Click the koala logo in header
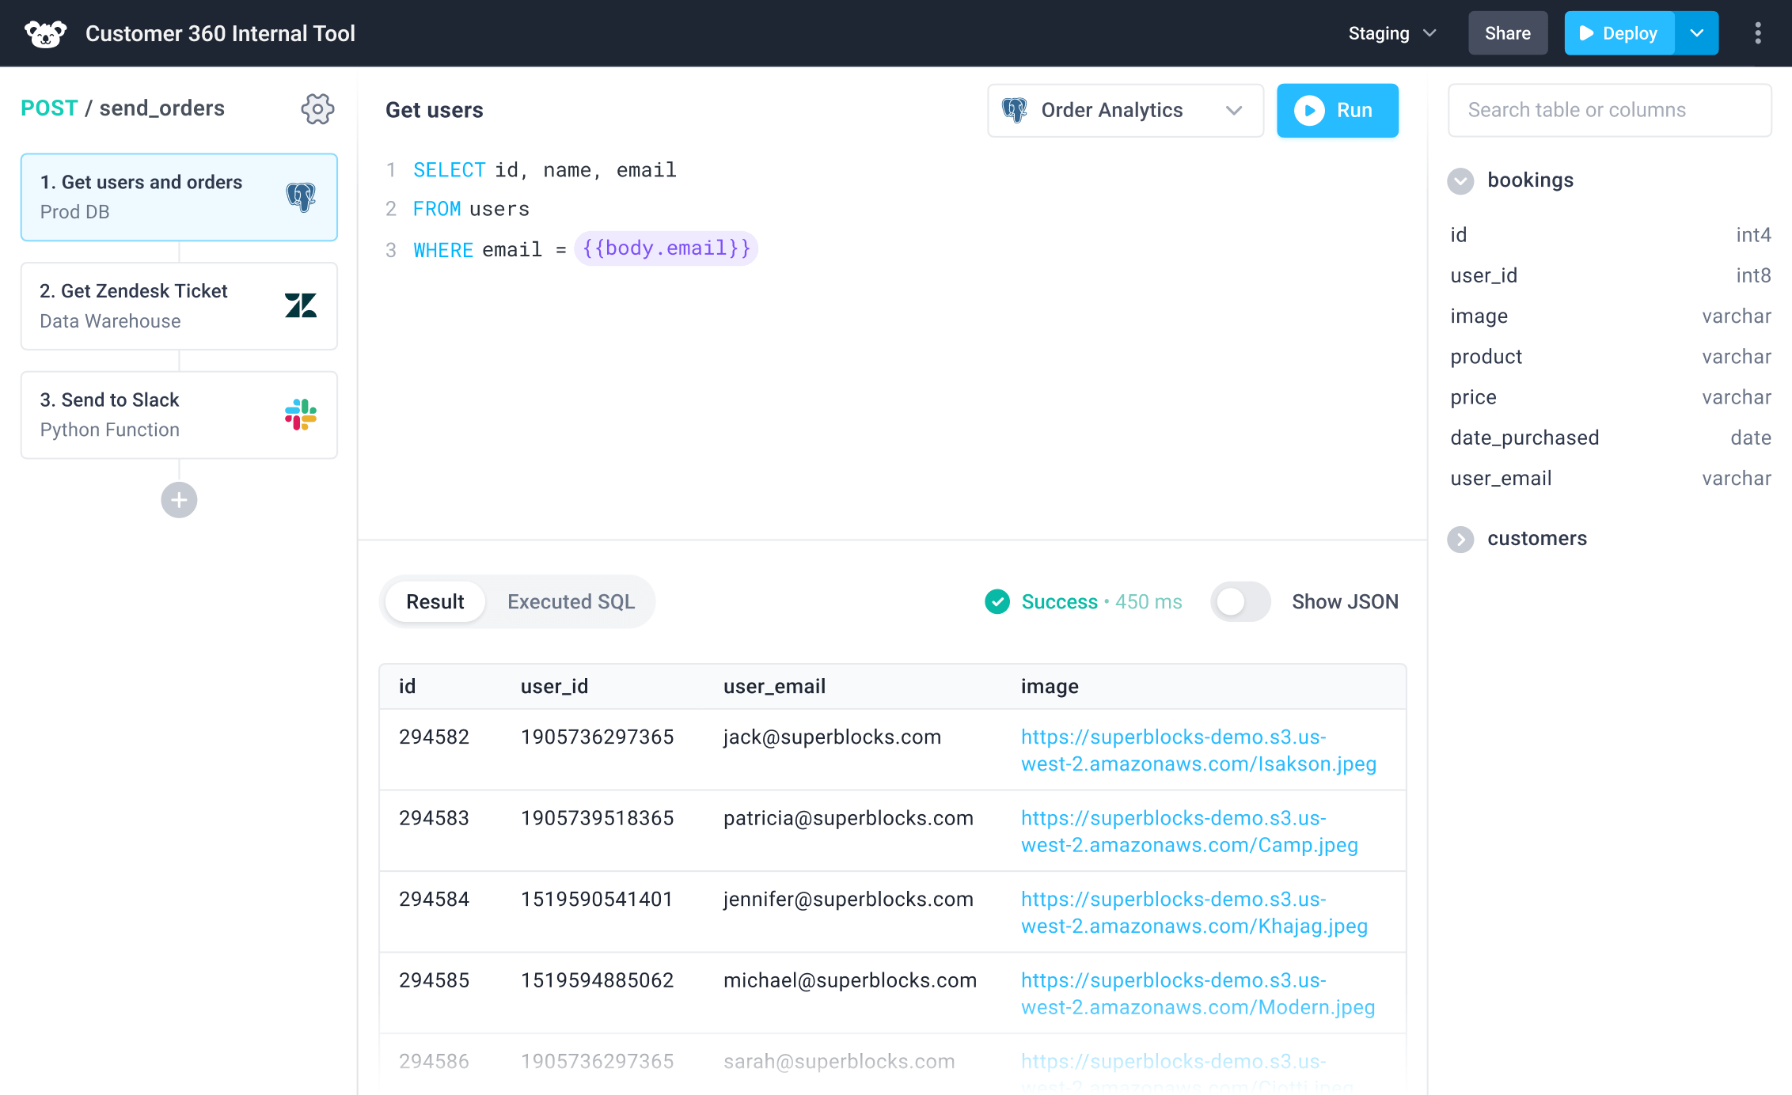 45,33
